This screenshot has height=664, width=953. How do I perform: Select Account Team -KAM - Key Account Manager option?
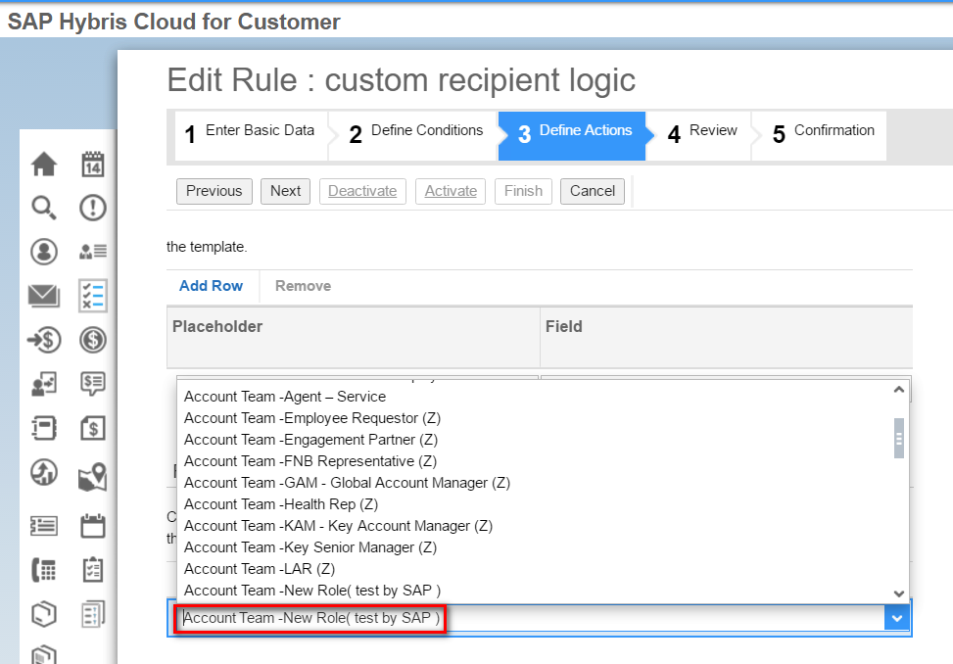(x=338, y=526)
